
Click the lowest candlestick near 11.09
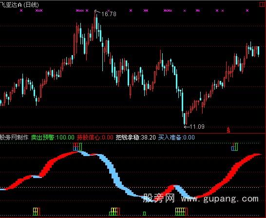[185, 119]
